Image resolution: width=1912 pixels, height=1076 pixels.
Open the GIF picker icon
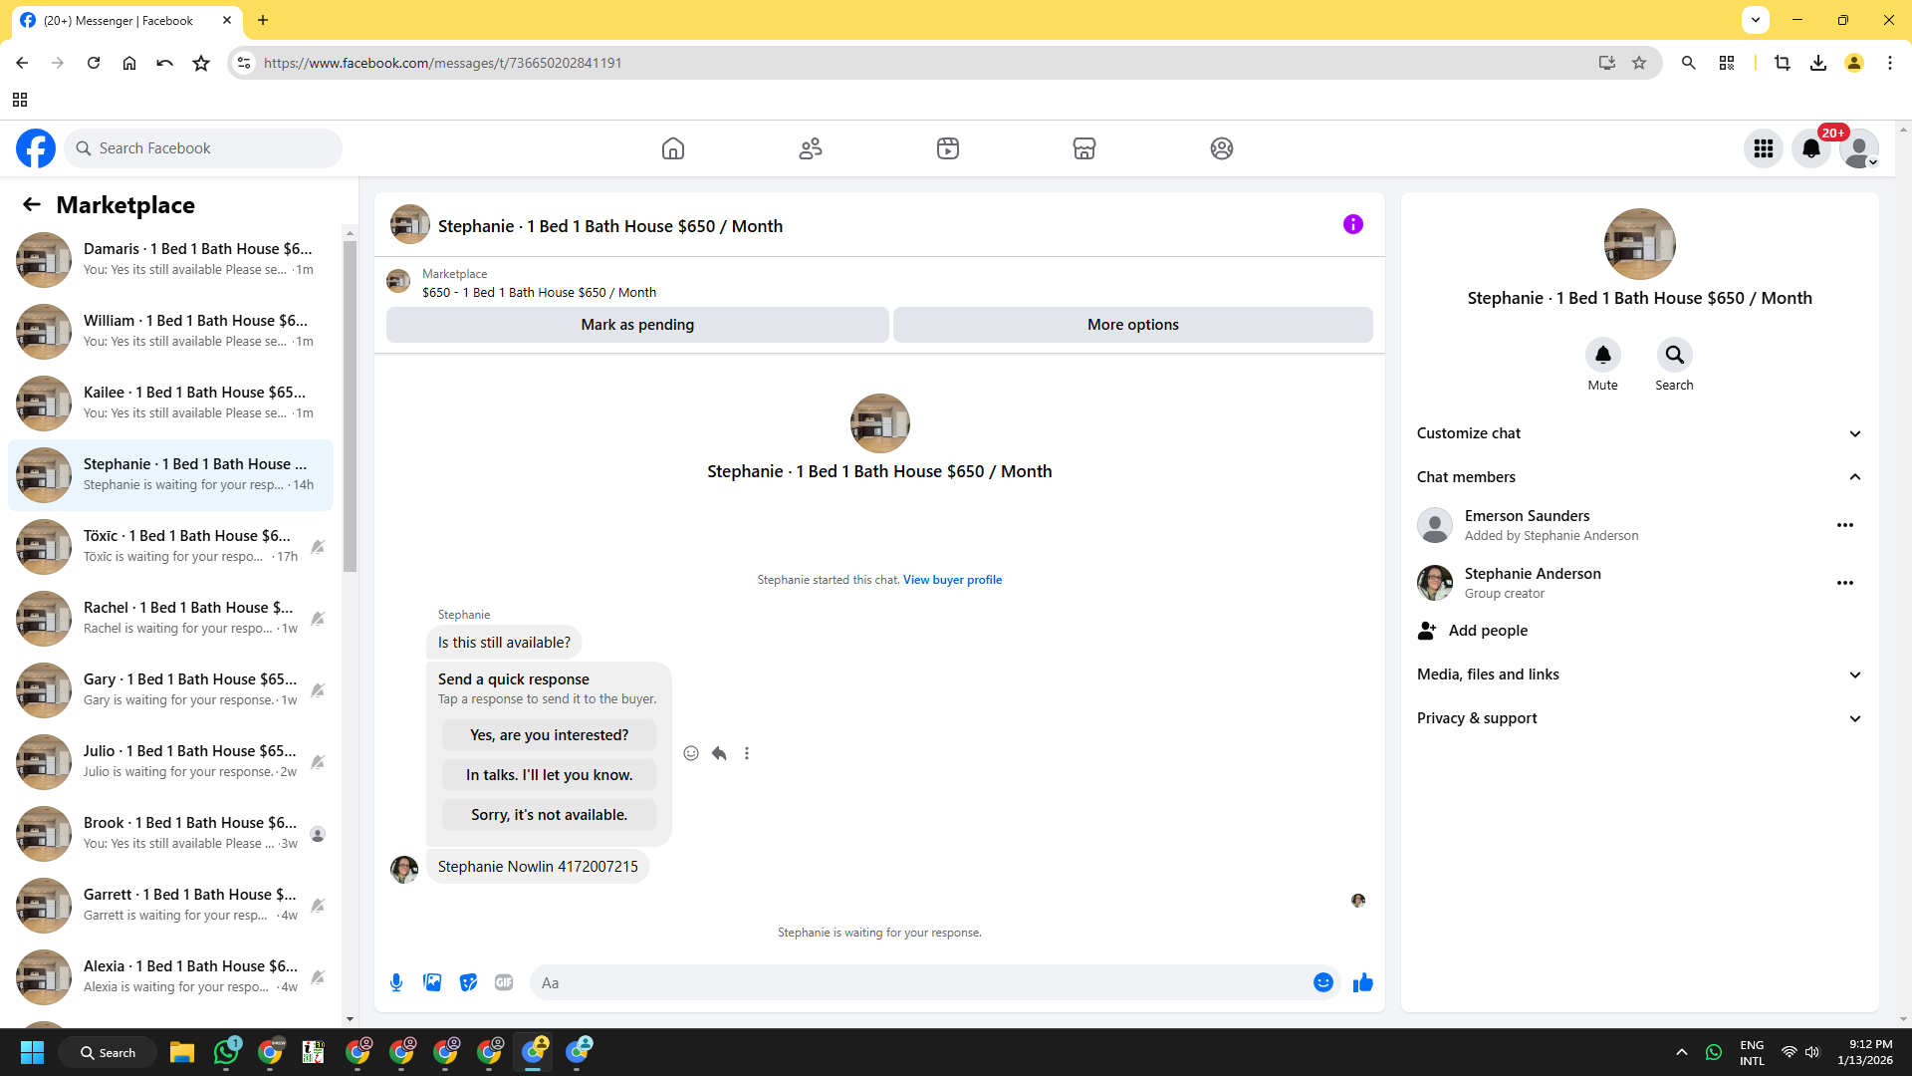pos(504,982)
